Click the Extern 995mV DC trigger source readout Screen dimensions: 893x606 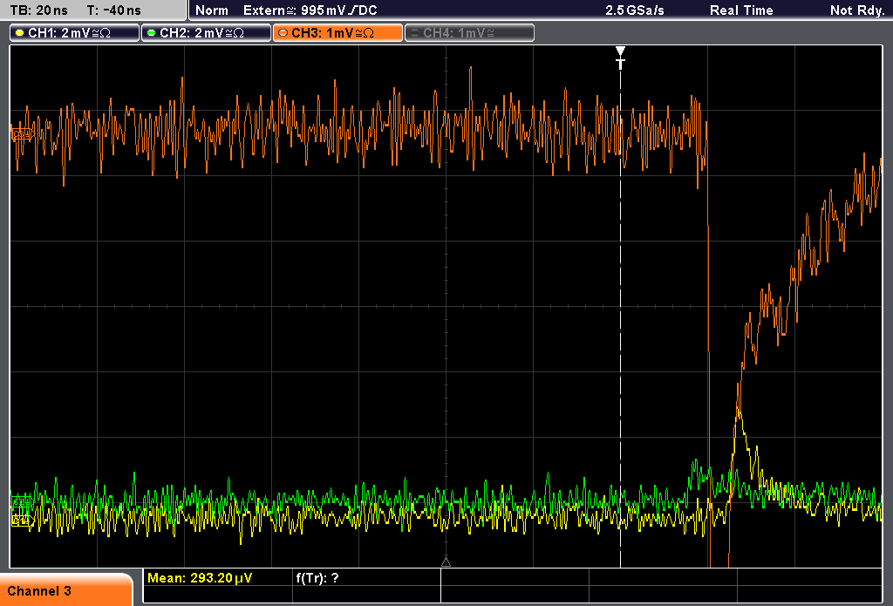(310, 10)
